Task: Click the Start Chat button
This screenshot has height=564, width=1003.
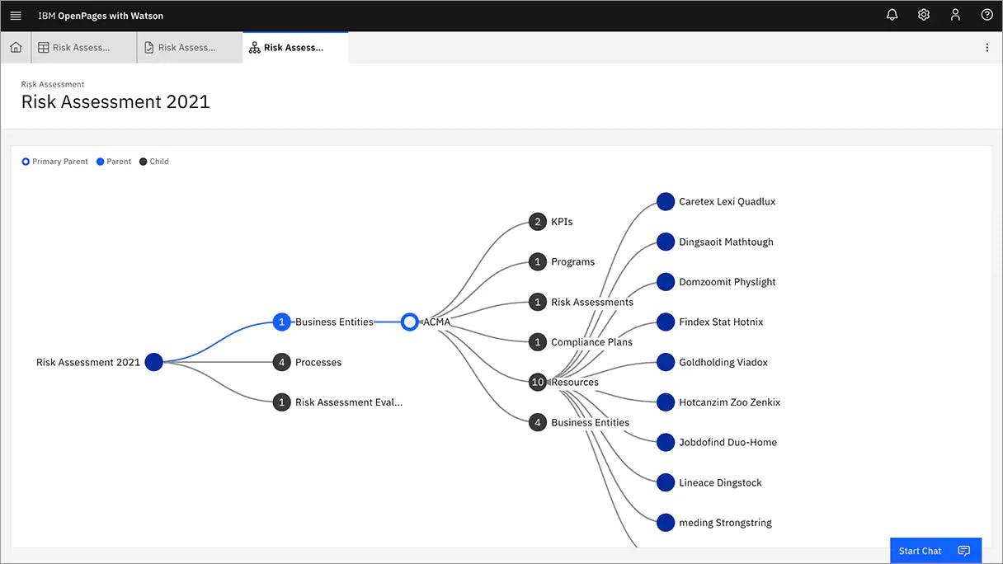Action: (920, 550)
